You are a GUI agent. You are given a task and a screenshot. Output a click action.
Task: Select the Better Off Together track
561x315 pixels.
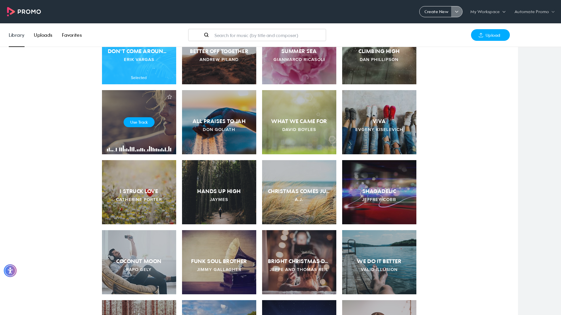pyautogui.click(x=219, y=66)
